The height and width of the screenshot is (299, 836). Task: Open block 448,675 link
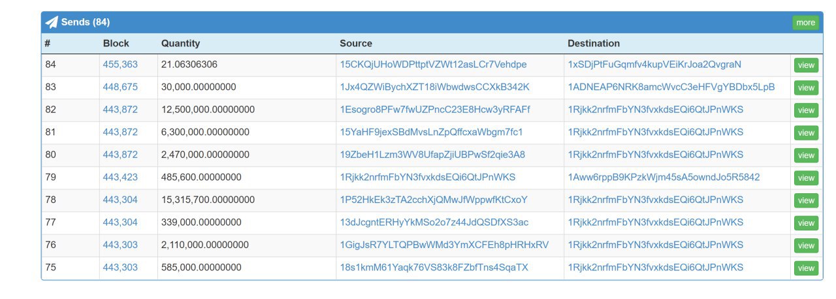click(120, 87)
